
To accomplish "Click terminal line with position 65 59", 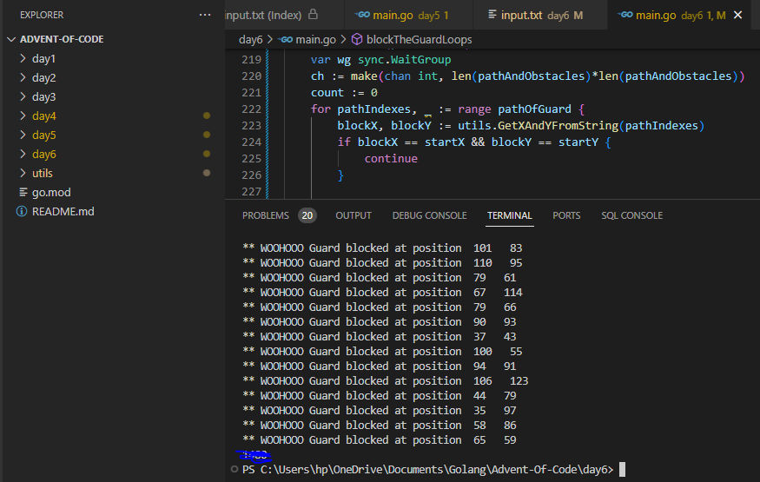I will (x=379, y=440).
